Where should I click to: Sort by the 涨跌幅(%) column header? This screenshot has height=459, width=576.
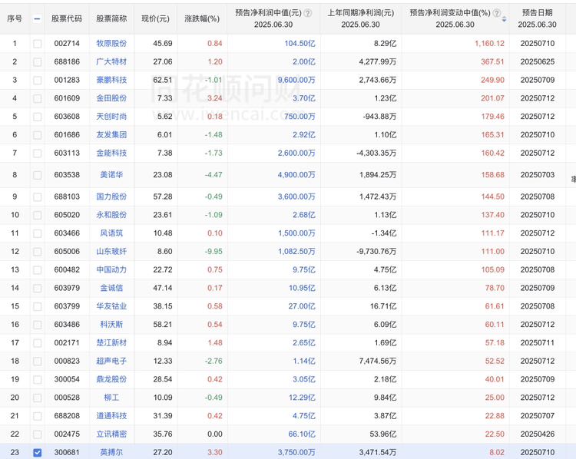point(202,18)
